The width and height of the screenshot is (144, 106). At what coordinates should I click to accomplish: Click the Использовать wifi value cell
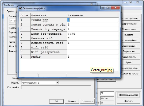(93, 43)
